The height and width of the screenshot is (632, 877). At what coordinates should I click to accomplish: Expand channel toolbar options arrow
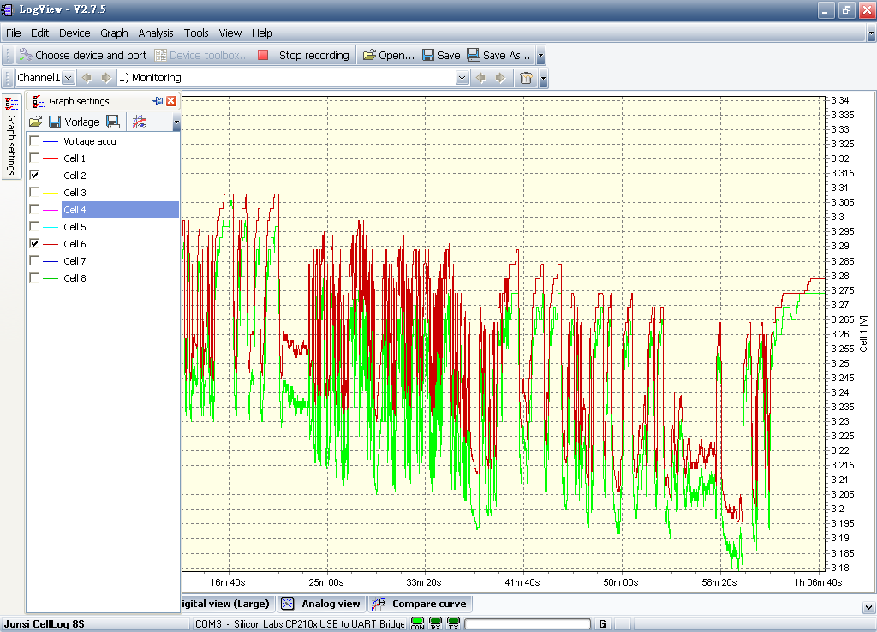point(543,78)
